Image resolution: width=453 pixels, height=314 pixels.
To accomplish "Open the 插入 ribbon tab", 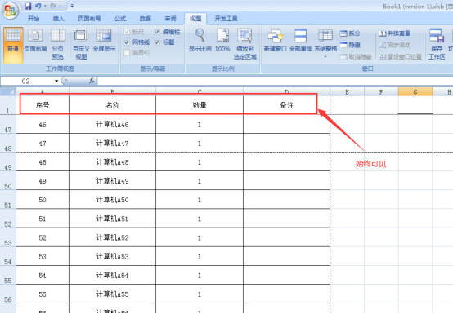I will tap(58, 19).
